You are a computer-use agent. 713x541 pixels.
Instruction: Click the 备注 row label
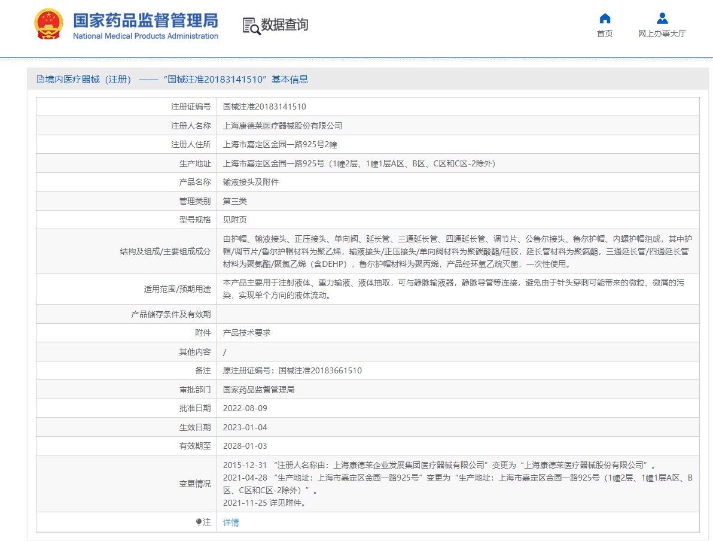[203, 371]
